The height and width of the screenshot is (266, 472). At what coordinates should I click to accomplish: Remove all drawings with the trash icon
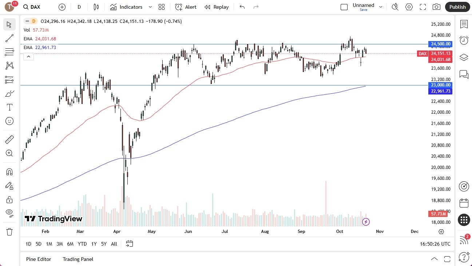point(9,231)
